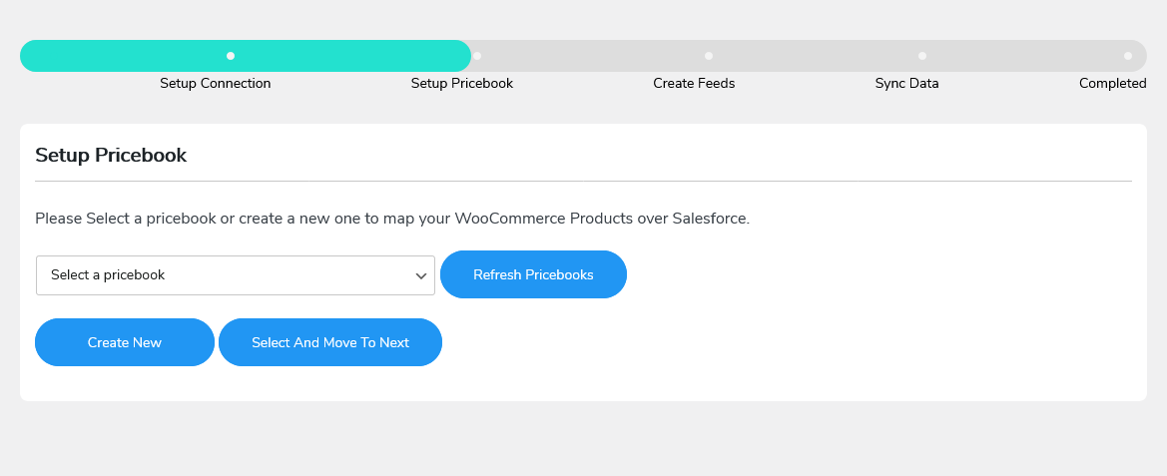Click the Sync Data step dot
The height and width of the screenshot is (476, 1167).
click(x=922, y=56)
